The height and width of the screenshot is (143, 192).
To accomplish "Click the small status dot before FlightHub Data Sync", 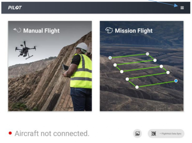I will 160,134.
